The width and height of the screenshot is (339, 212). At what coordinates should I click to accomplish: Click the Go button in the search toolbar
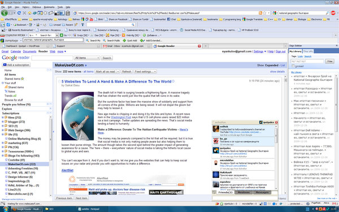tap(63, 35)
